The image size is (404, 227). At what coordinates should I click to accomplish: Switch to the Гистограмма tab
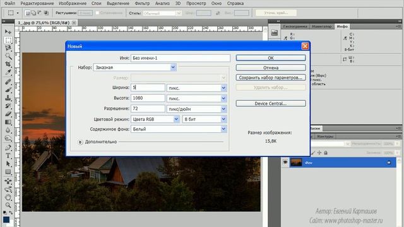click(x=295, y=26)
